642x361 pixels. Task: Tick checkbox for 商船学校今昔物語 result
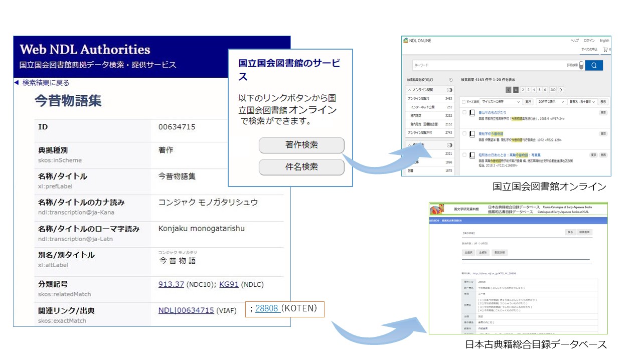464,133
